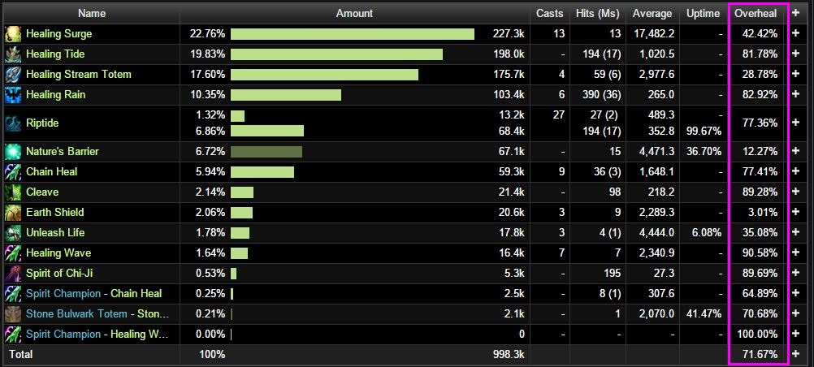Click the Healing Surge spell icon
Image resolution: width=814 pixels, height=367 pixels.
click(13, 34)
